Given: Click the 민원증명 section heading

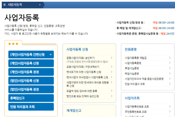Looking at the screenshot, I should point(131,49).
